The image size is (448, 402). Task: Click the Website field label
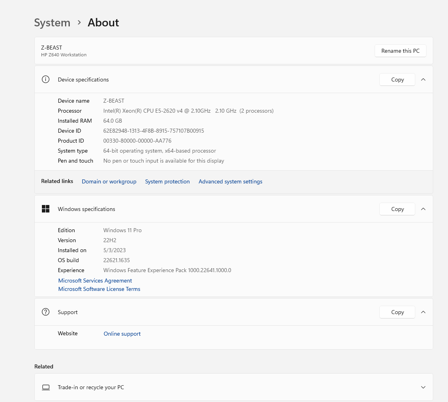(x=67, y=333)
